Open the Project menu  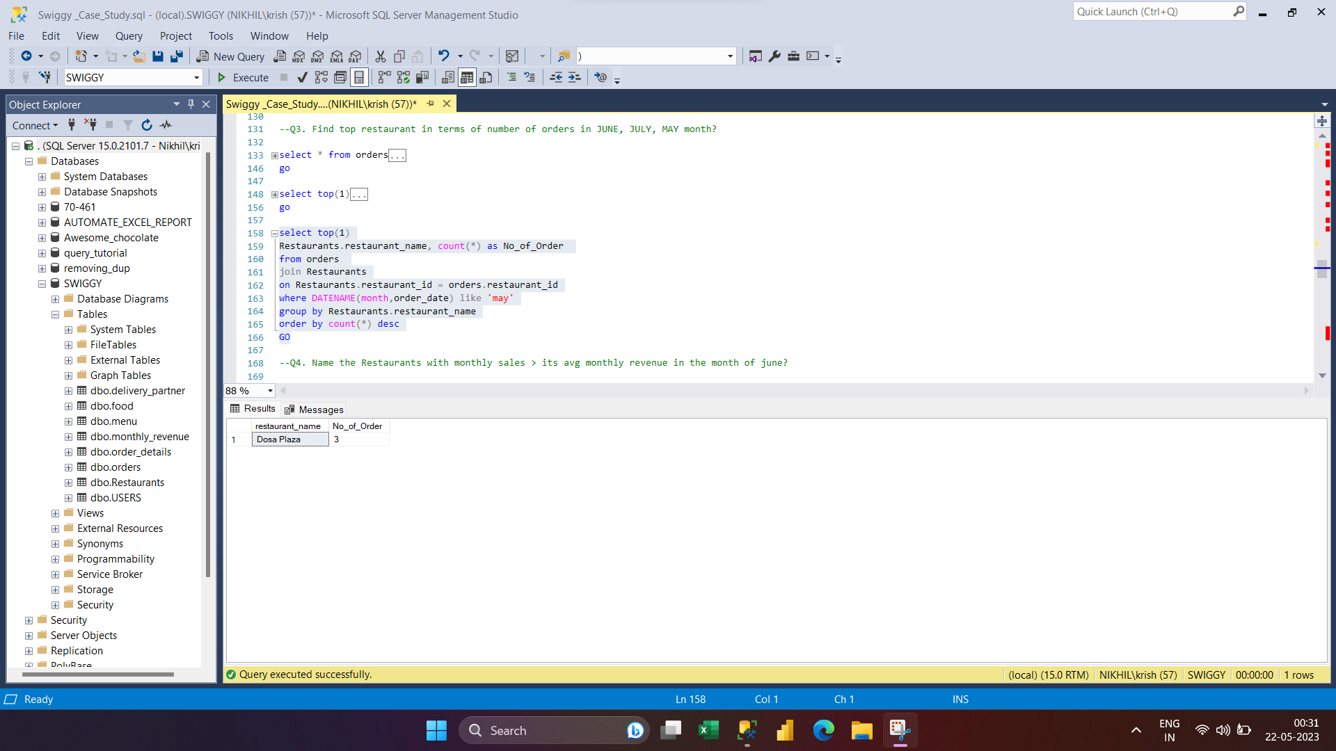[175, 36]
